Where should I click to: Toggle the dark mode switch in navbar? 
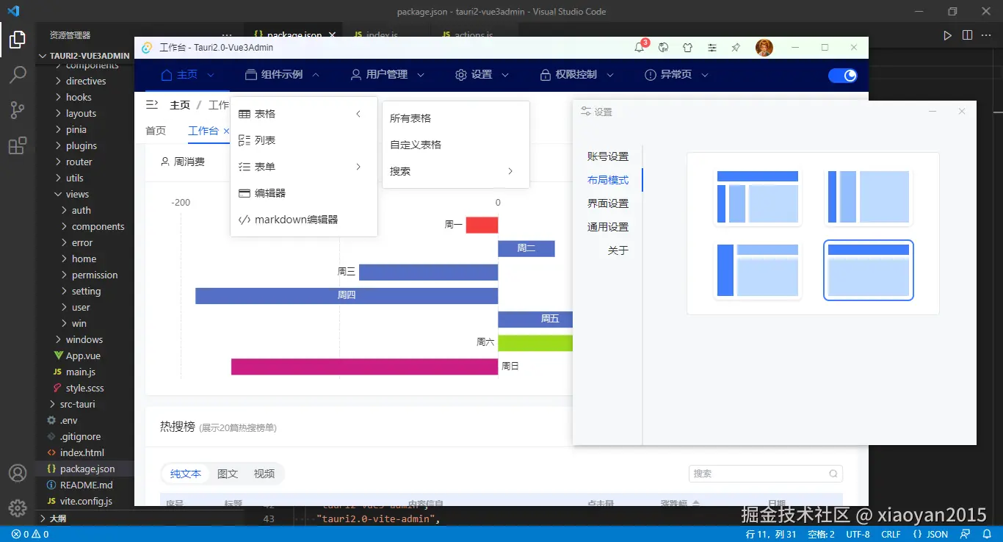pyautogui.click(x=841, y=75)
